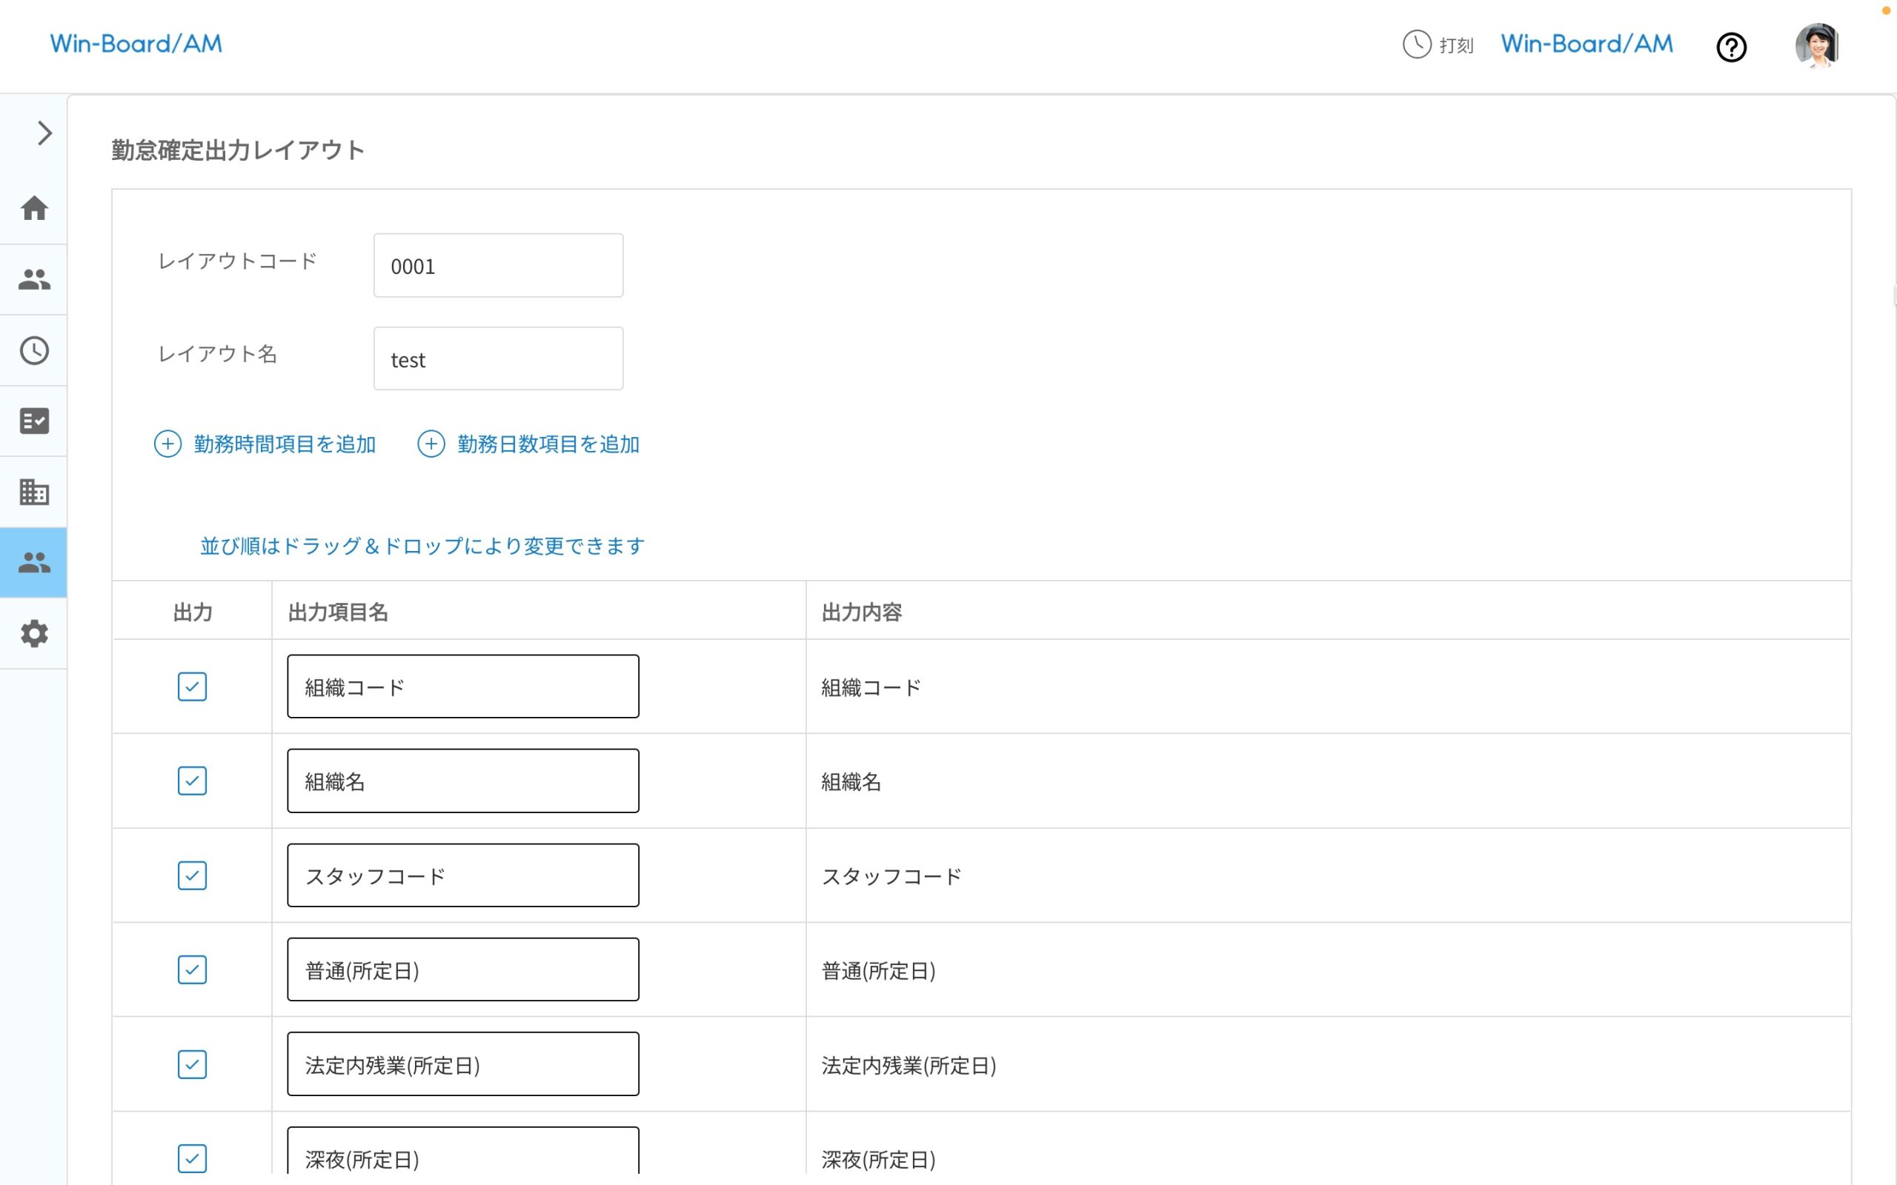This screenshot has height=1185, width=1897.
Task: Open the settings gear in the sidebar
Action: [x=33, y=633]
